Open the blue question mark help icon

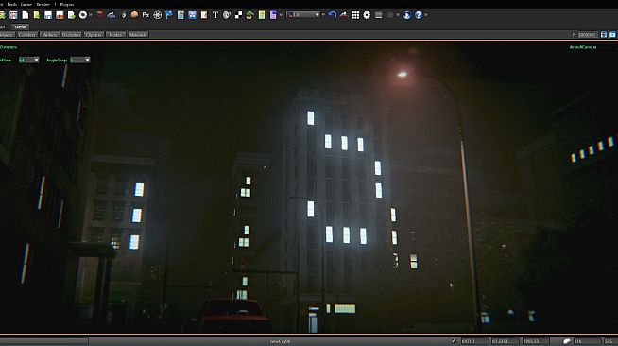pyautogui.click(x=419, y=15)
